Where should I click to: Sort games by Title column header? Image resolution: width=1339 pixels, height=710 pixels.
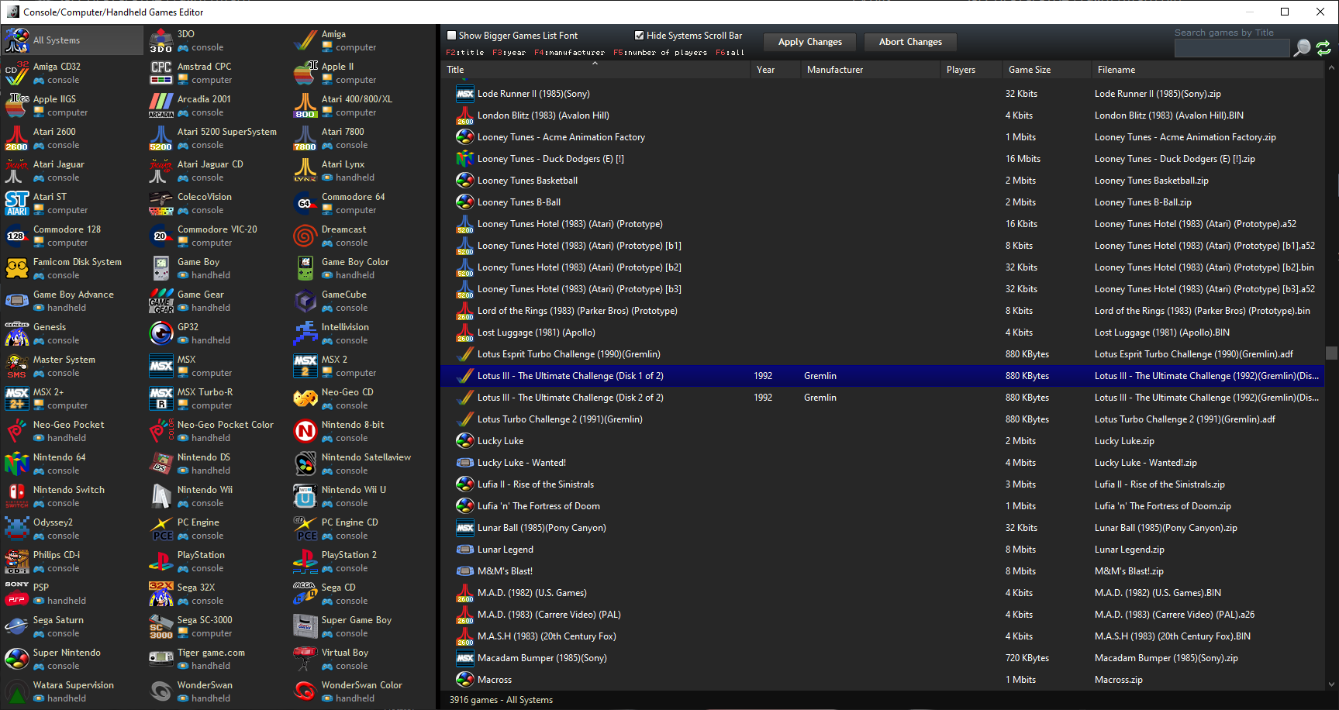(x=456, y=70)
